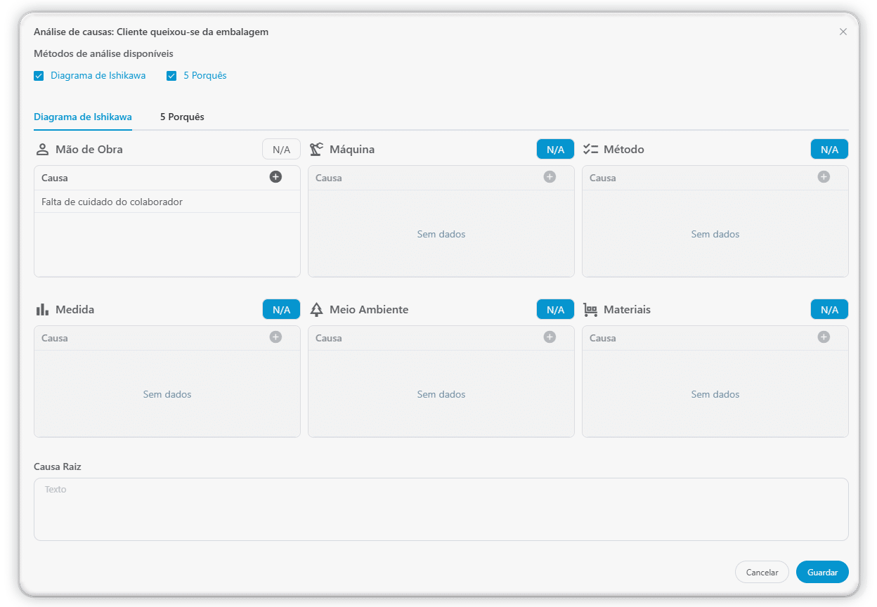Select the Diagrama de Ishikawa tab

click(x=83, y=117)
